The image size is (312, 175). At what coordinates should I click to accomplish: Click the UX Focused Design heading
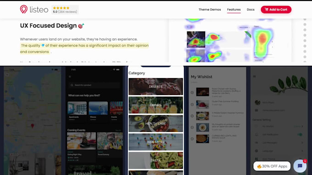click(x=48, y=26)
